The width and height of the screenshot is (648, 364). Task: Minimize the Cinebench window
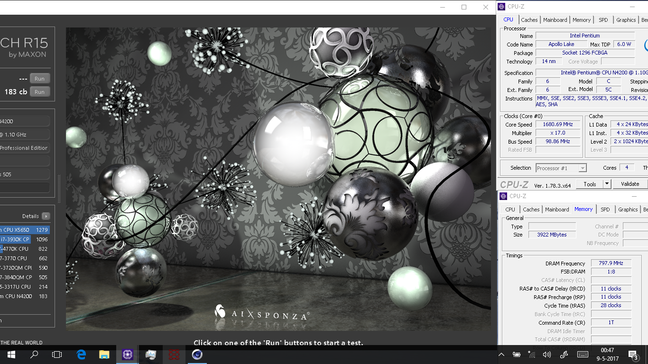(442, 7)
